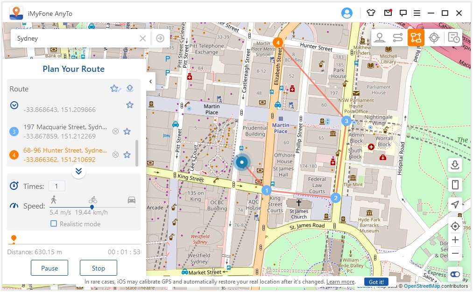Screen dimensions: 473x292
Task: Click the import GPX download icon
Action: (455, 165)
